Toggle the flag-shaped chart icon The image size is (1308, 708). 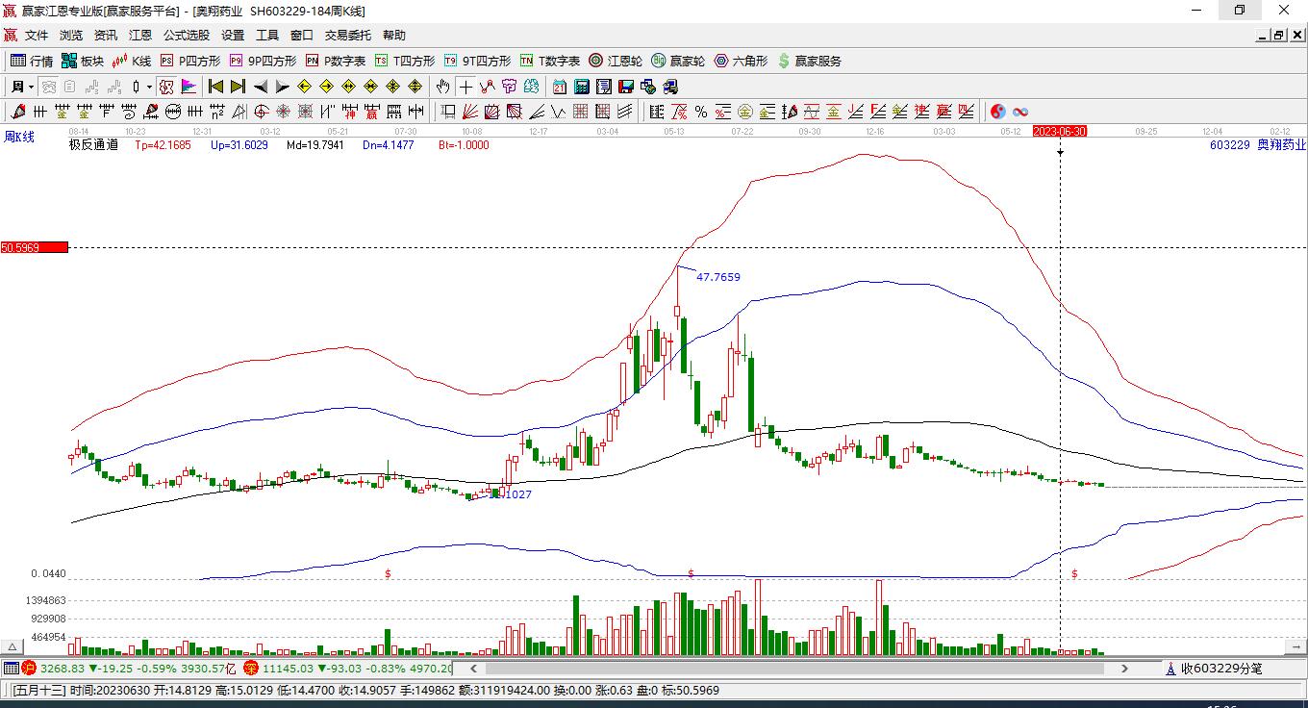189,87
